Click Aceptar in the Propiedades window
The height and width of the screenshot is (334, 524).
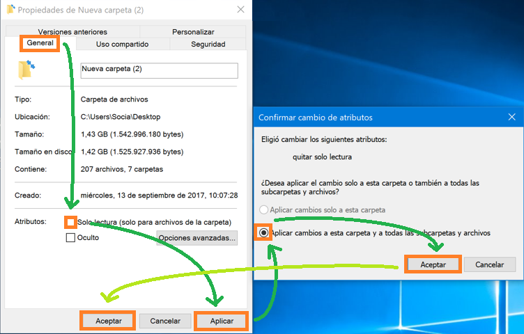108,321
